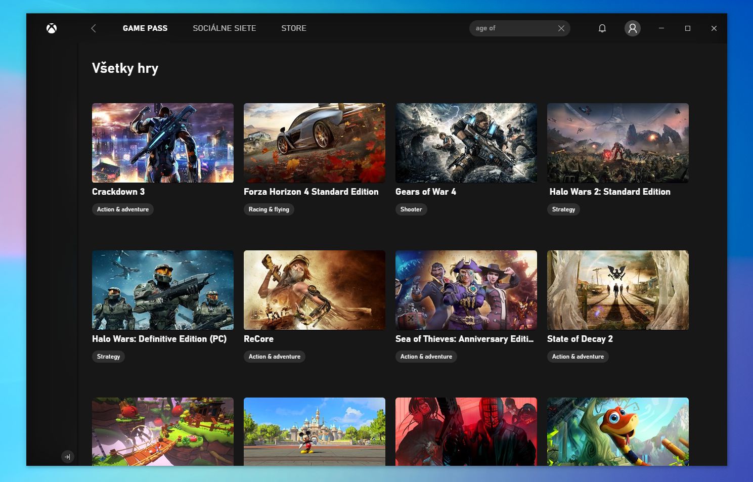Switch to the GAME PASS tab
Viewport: 753px width, 482px height.
click(x=145, y=28)
